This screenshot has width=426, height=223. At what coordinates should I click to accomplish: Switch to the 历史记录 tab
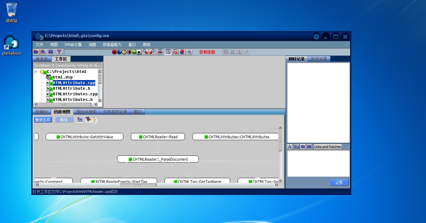(319, 59)
